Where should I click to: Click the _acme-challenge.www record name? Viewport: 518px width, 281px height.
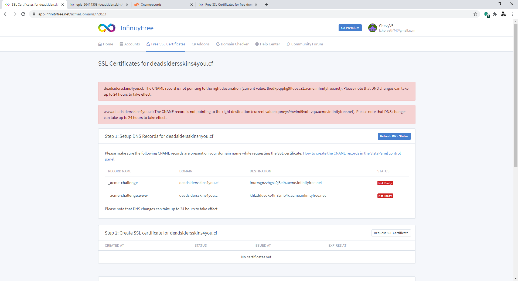[128, 195]
